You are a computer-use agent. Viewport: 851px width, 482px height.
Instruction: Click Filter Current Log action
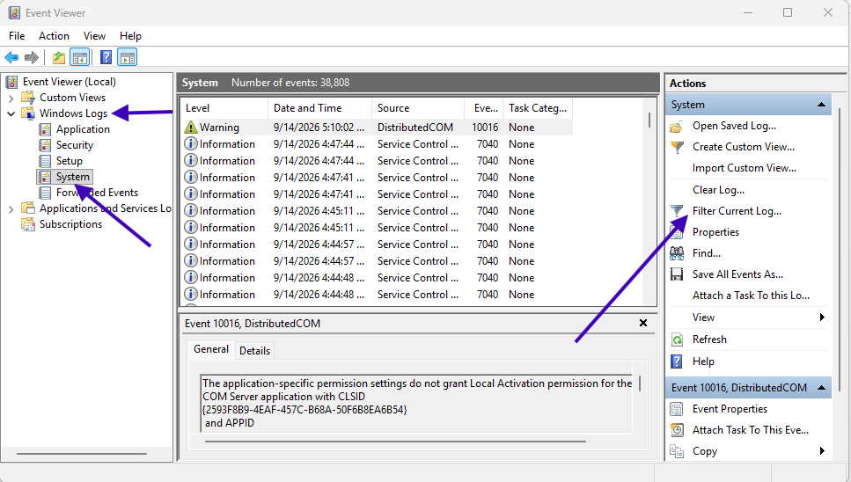pyautogui.click(x=737, y=211)
